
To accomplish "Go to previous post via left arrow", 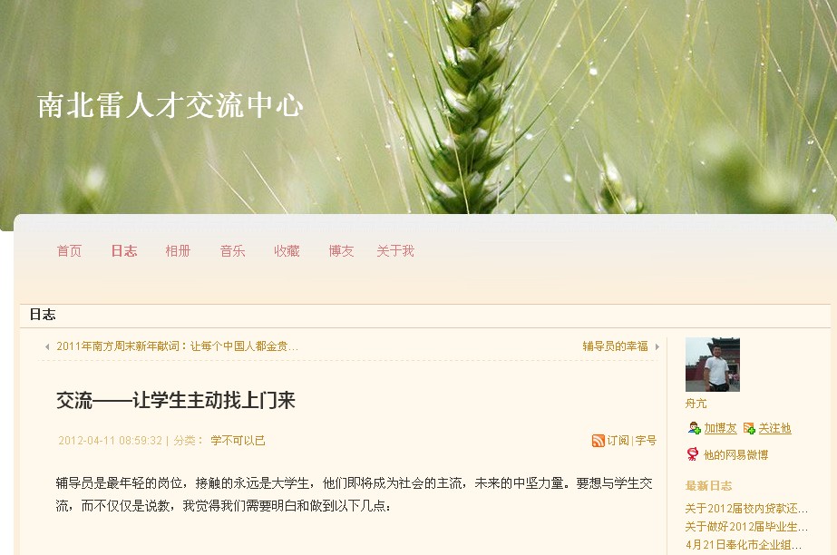I will (x=47, y=346).
